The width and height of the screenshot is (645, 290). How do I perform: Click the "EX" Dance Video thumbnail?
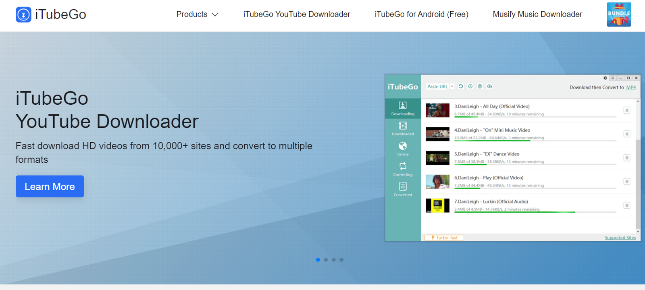point(438,158)
